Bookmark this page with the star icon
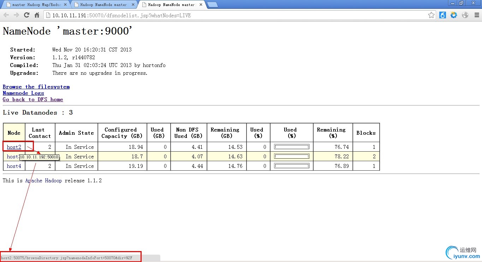This screenshot has width=482, height=262. pos(431,15)
